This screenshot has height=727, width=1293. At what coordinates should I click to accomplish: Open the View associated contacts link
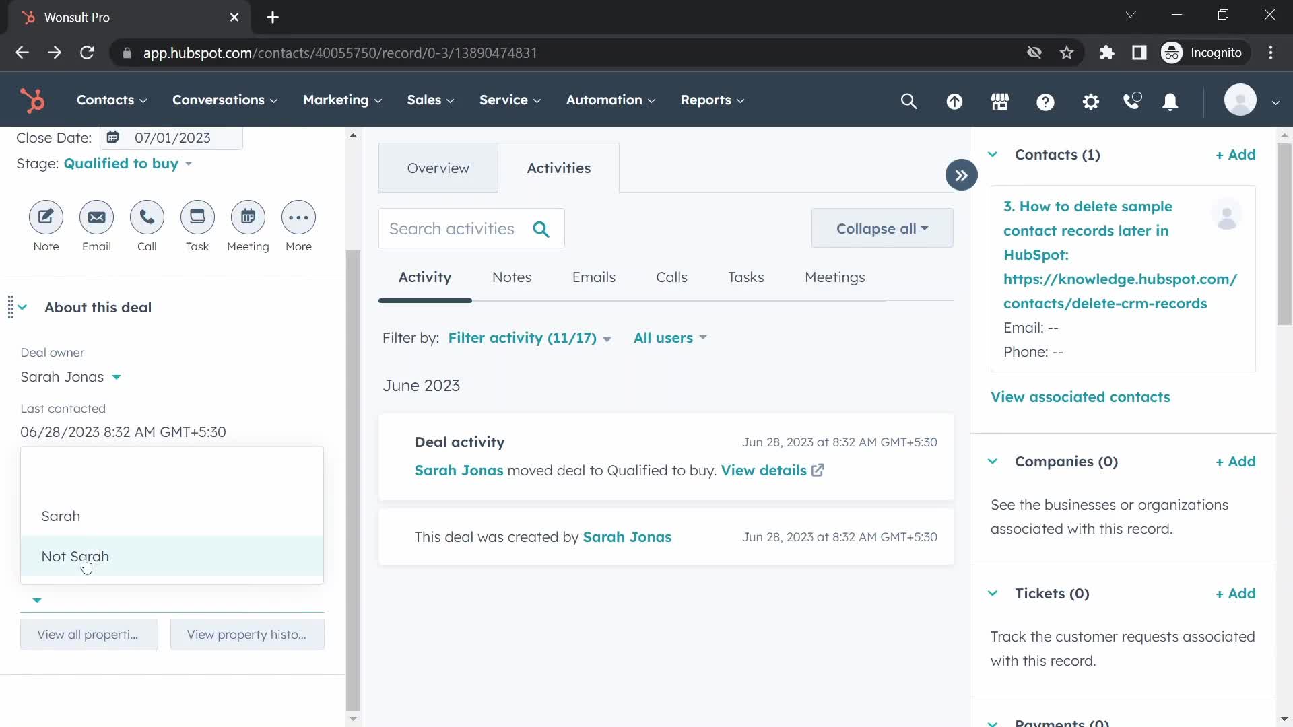(1080, 397)
